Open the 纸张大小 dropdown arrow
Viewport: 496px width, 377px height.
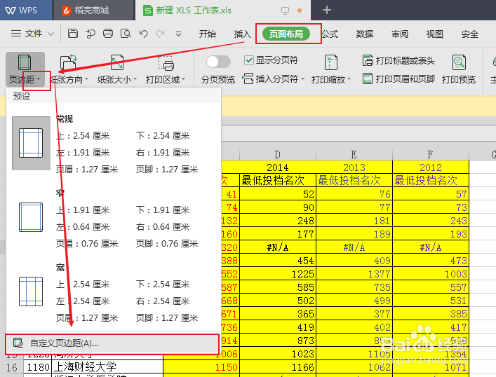click(x=135, y=79)
